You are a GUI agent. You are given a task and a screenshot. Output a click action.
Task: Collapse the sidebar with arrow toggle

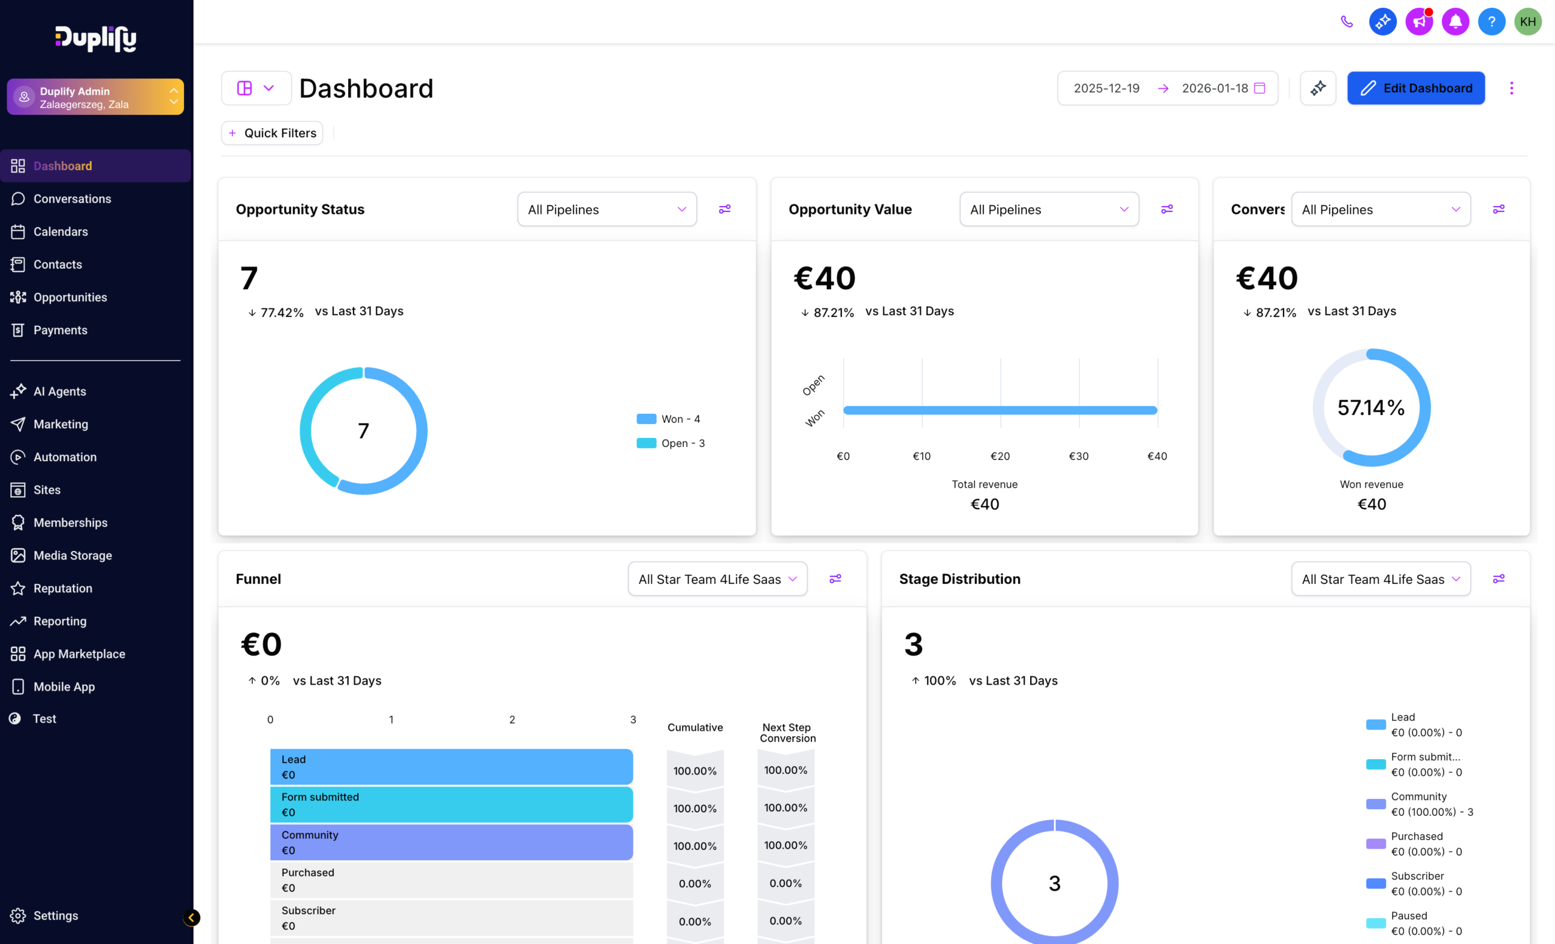[x=191, y=917]
